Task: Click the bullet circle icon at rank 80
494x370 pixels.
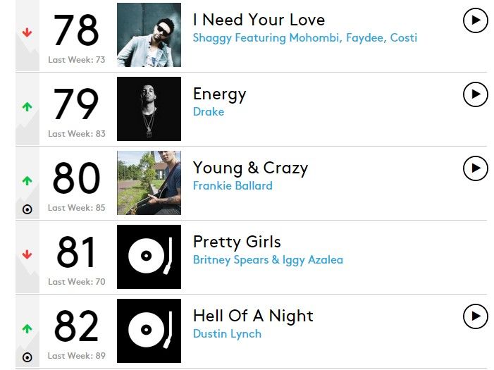Action: tap(27, 209)
